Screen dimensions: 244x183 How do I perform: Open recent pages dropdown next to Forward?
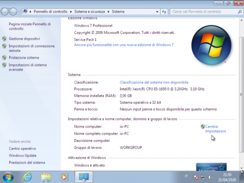point(19,12)
